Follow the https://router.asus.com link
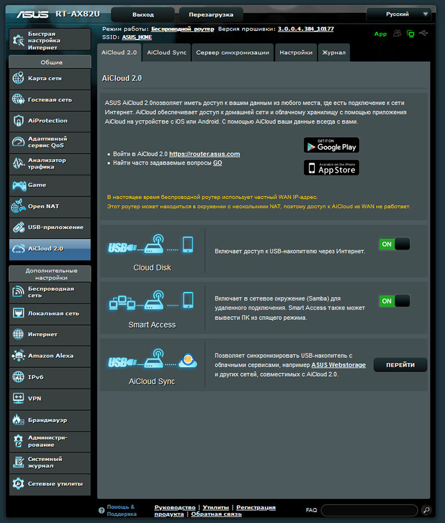Viewport: 445px width, 523px height. 205,154
